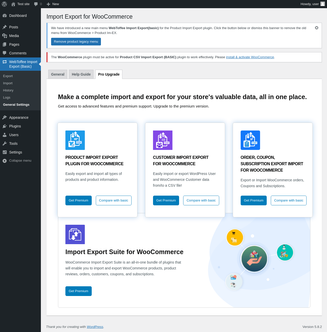Click the WordPress logo icon

4,4
